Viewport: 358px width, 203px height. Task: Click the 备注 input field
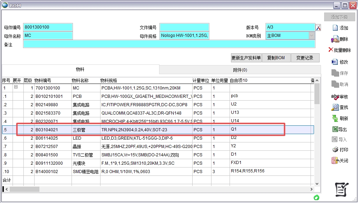pos(169,44)
